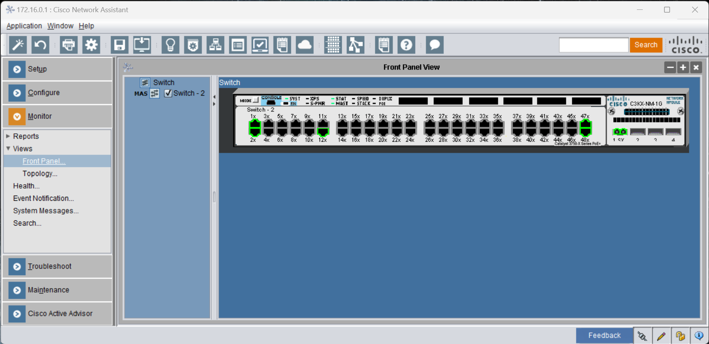The image size is (709, 344).
Task: Click the Print toolbar icon
Action: [69, 45]
